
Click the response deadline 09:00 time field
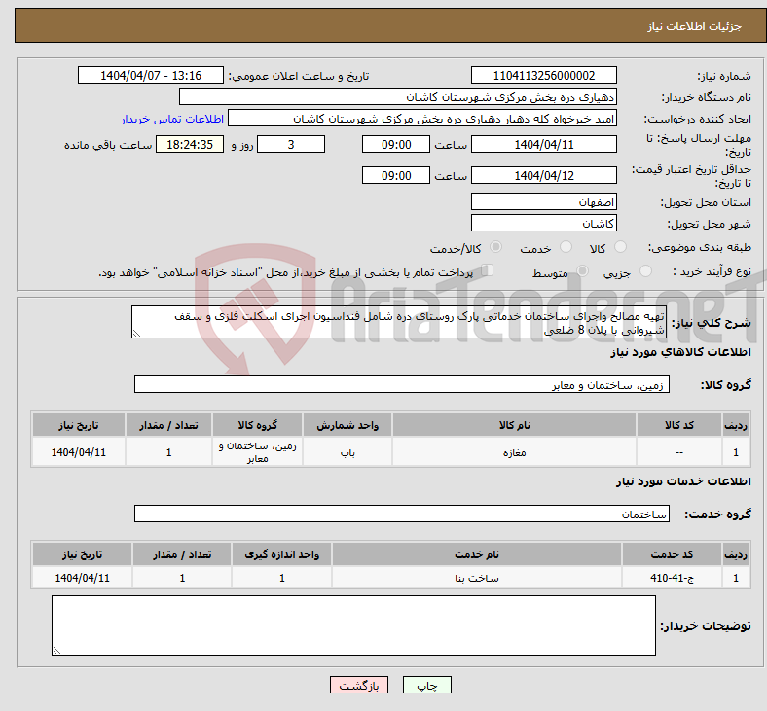pos(396,144)
